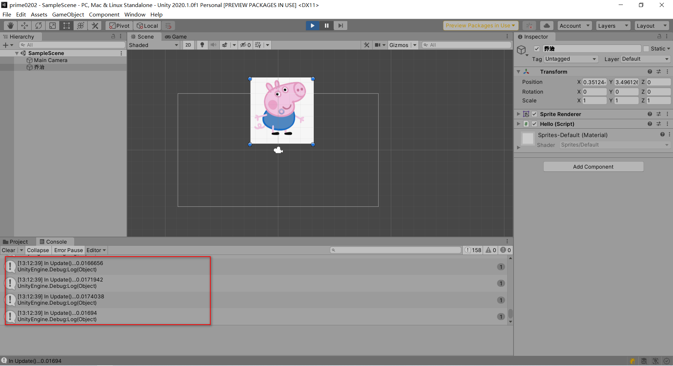Viewport: 673px width, 366px height.
Task: Toggle hidden objects visibility icon
Action: click(245, 45)
